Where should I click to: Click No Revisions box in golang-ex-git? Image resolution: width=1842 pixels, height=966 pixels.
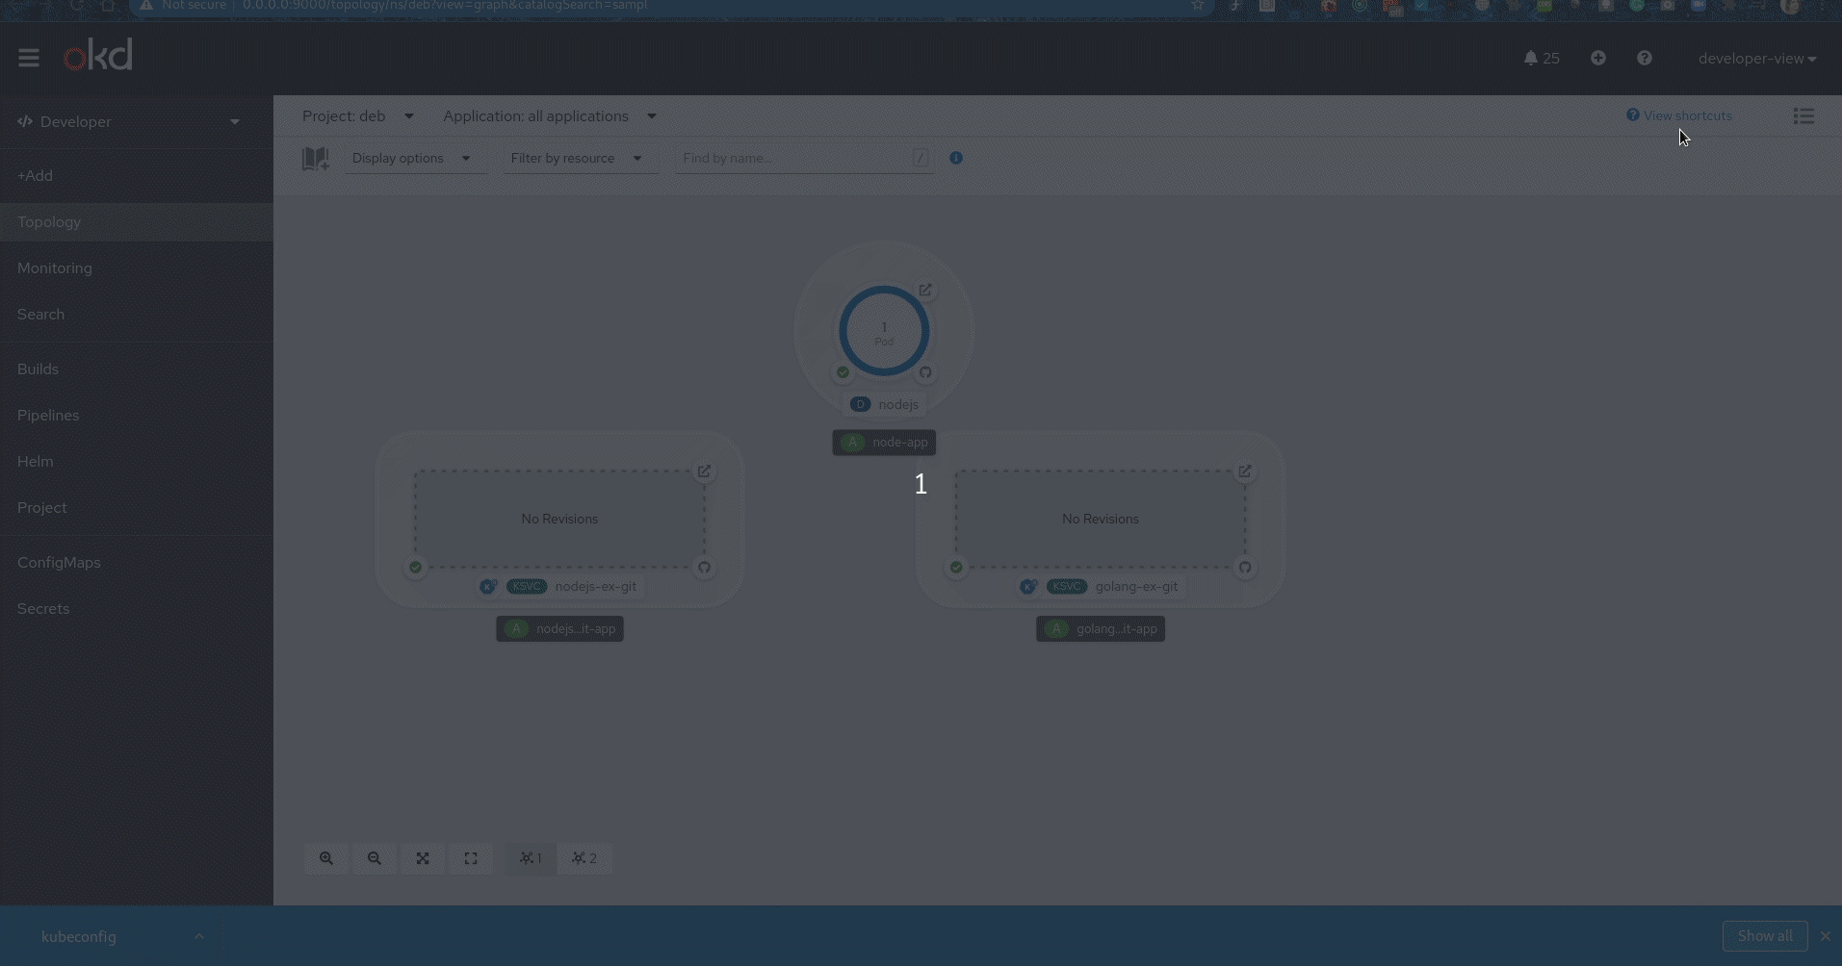(x=1101, y=519)
